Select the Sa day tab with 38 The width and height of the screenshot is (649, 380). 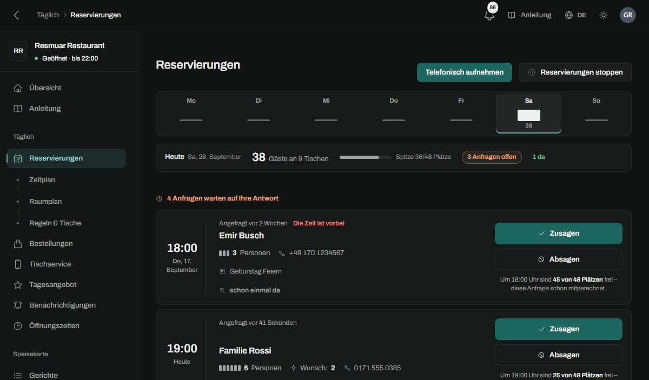[529, 114]
